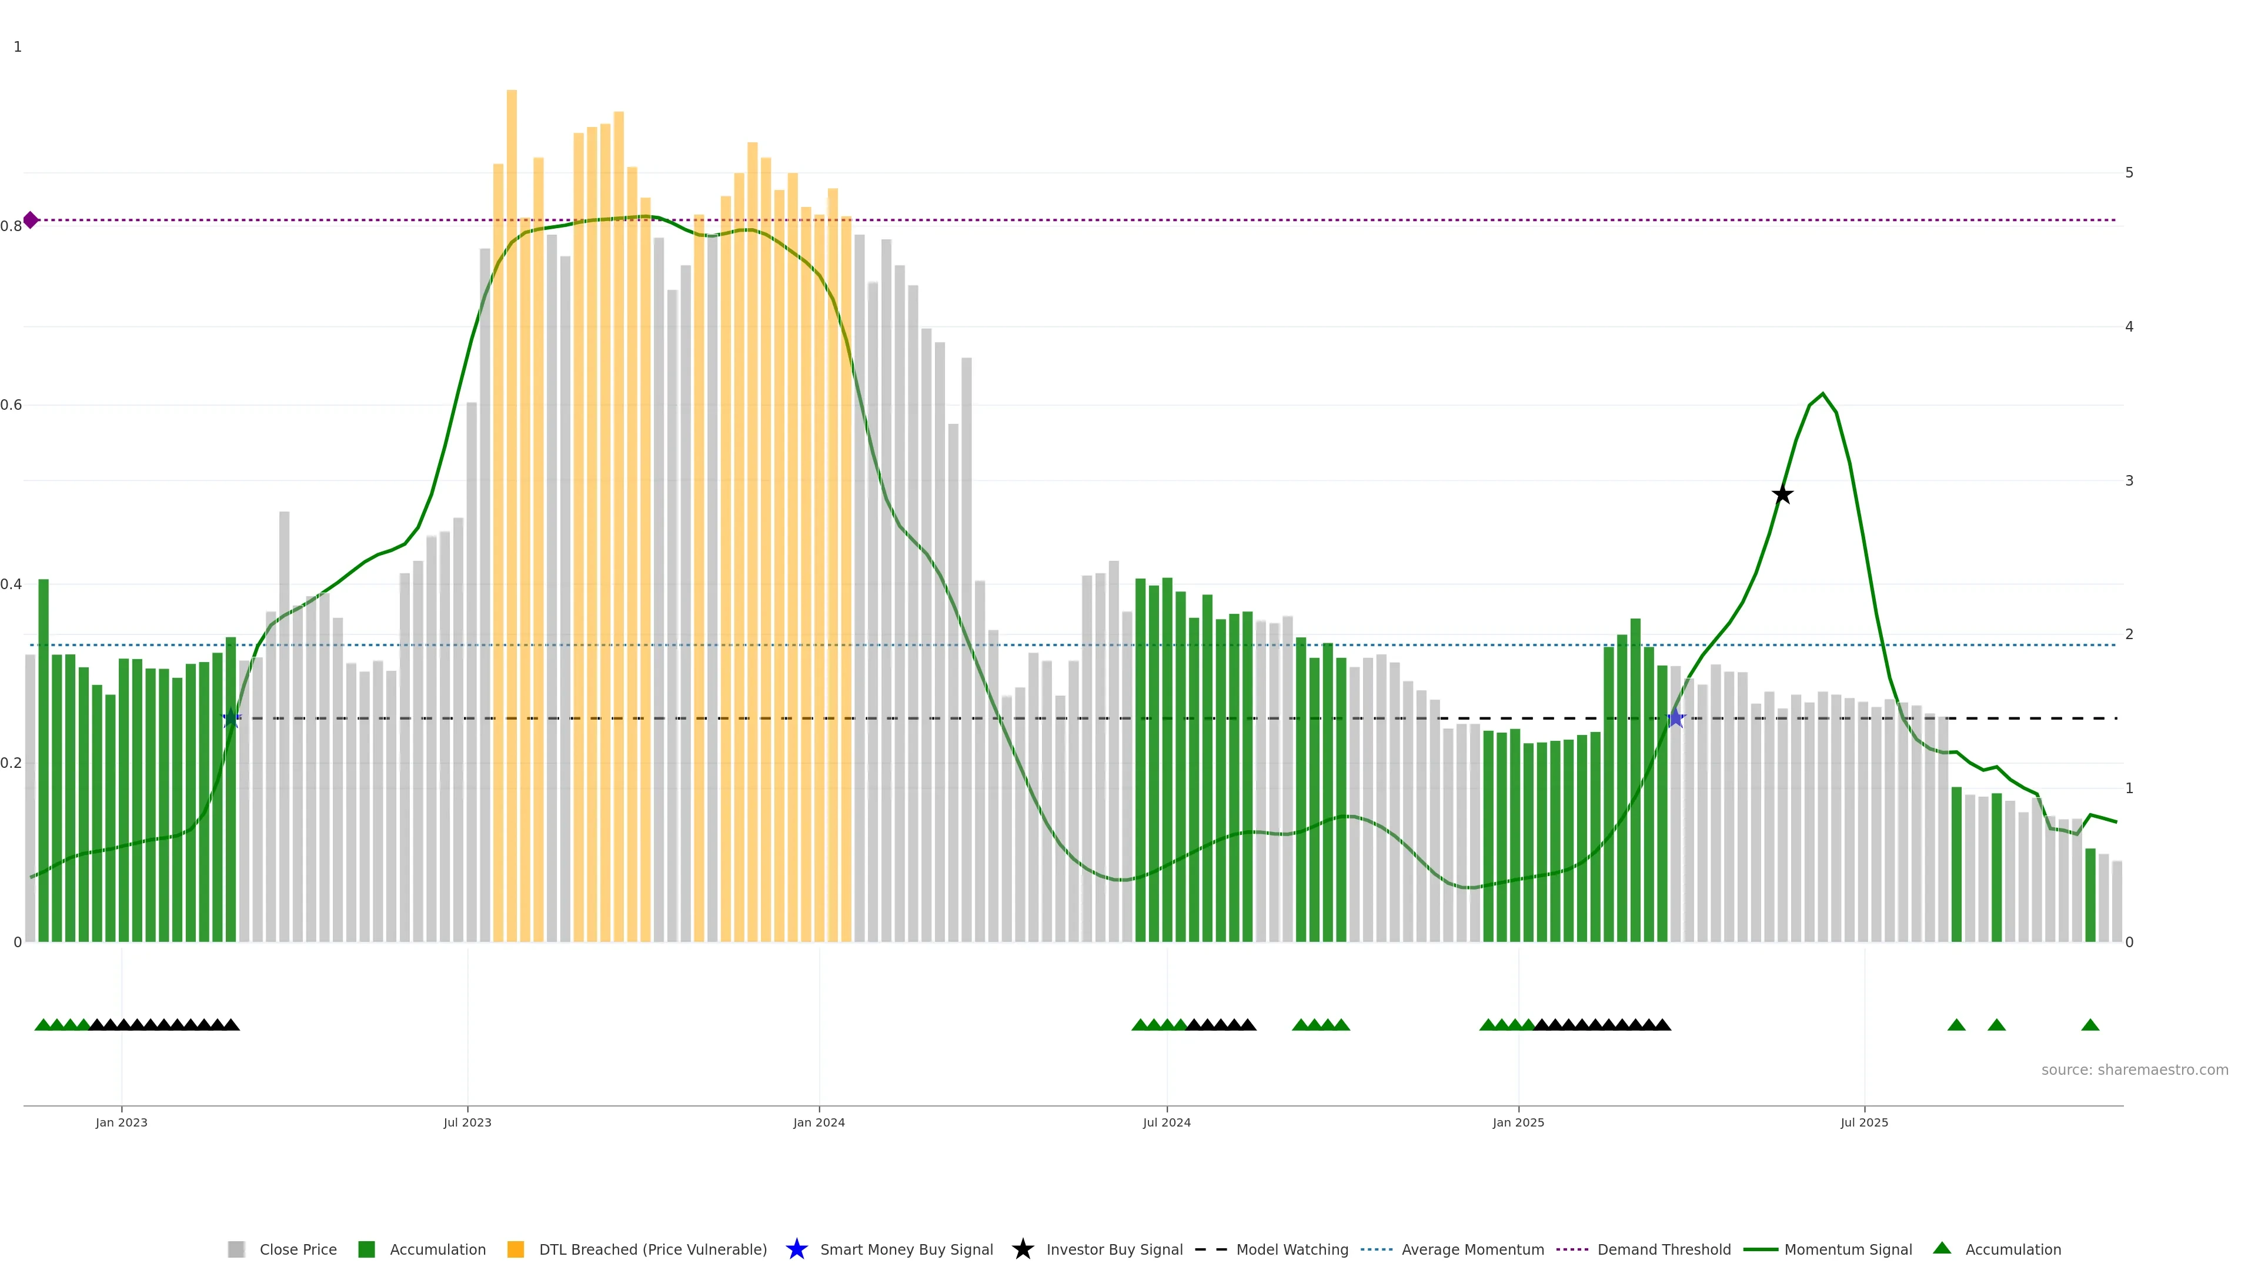2258x1270 pixels.
Task: Click the green Accumulation square in the legend
Action: click(366, 1249)
